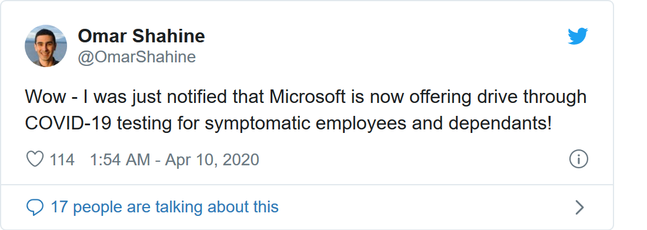Click the 114 likes count
The height and width of the screenshot is (230, 647).
(x=62, y=159)
